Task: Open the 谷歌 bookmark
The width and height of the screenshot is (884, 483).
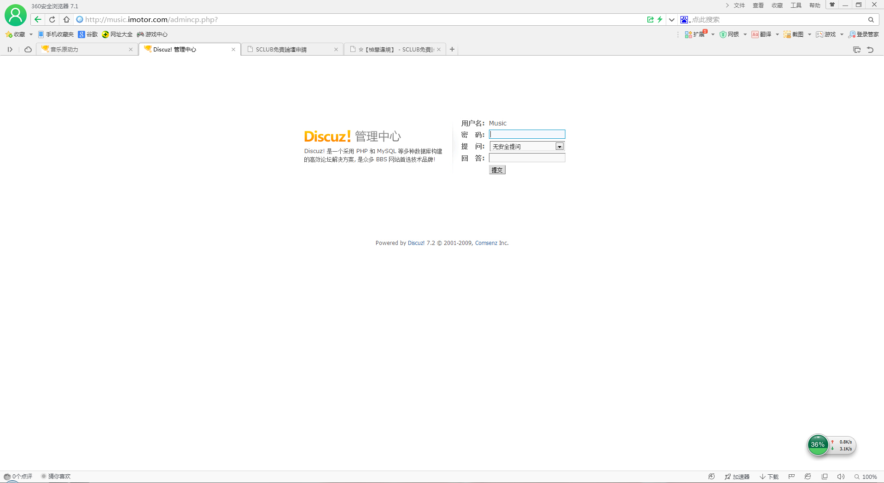Action: (x=88, y=34)
